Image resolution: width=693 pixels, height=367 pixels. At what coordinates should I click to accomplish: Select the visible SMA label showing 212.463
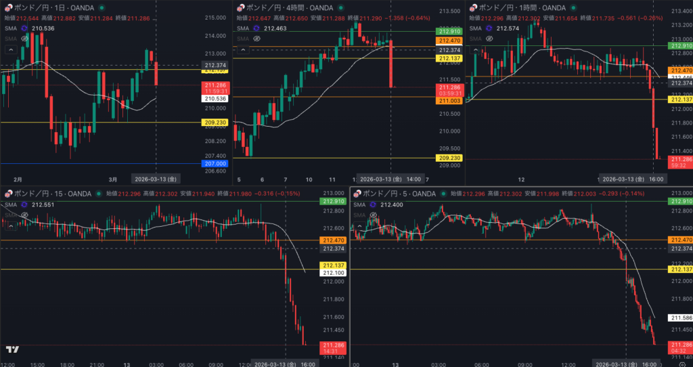click(243, 28)
